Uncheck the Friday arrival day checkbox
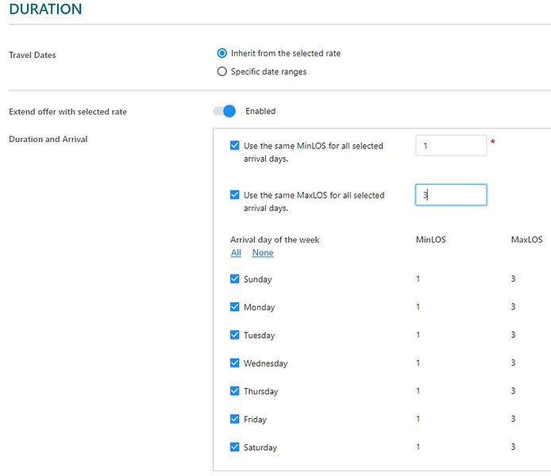 pyautogui.click(x=234, y=419)
